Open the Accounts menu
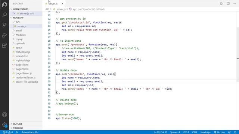Image resolution: width=239 pixels, height=134 pixels. point(4,115)
